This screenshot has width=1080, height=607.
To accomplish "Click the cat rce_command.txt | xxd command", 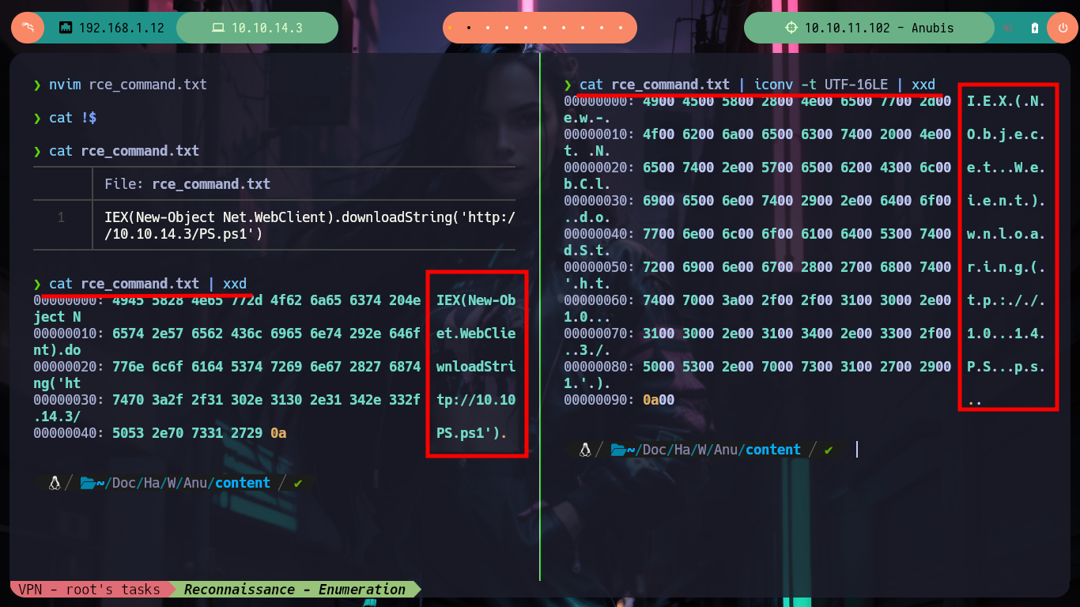I will (148, 284).
